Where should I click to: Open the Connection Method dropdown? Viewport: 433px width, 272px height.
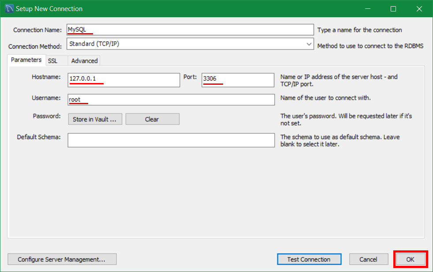click(x=190, y=44)
